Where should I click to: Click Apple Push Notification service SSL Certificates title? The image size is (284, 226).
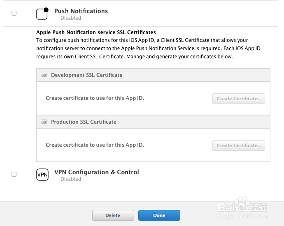96,32
